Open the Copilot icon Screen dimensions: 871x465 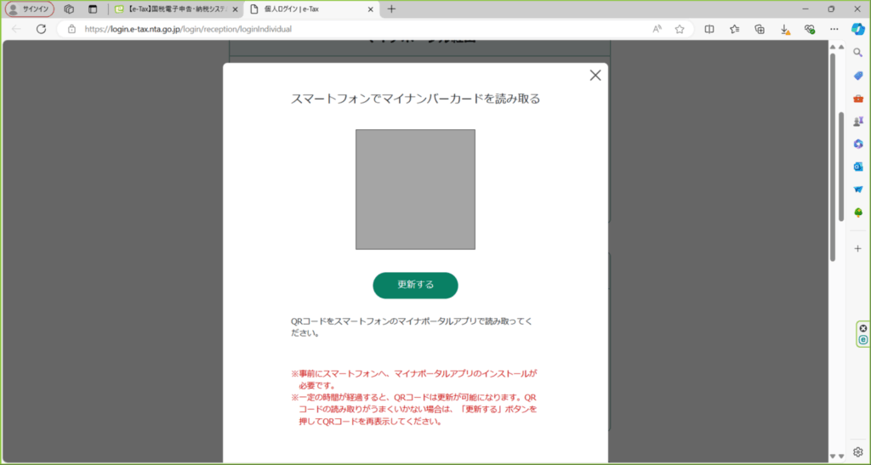[858, 29]
